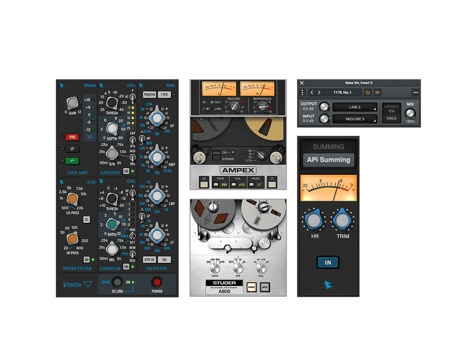Open the API Summing mode selector

coord(329,160)
